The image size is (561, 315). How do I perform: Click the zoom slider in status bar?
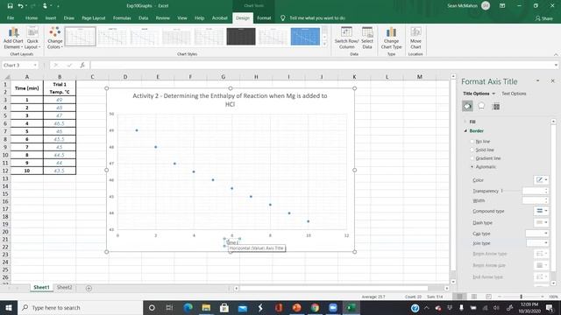[521, 297]
